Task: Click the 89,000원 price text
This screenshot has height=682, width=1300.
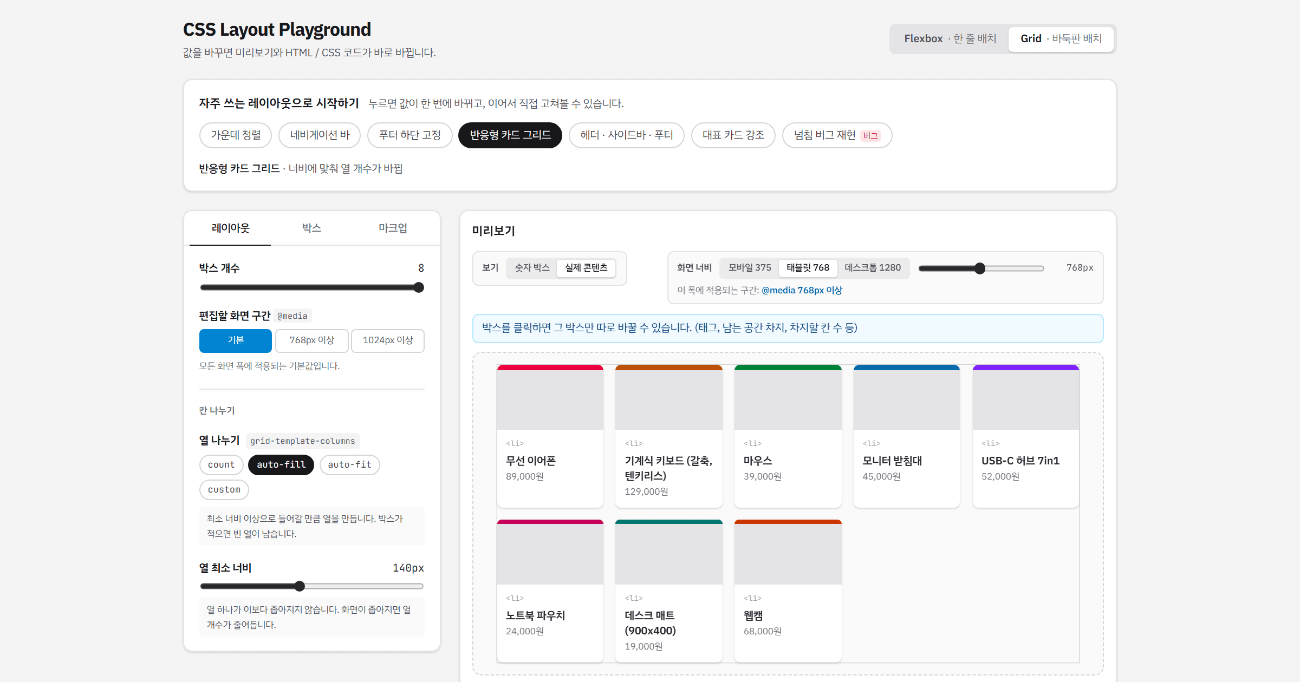Action: (525, 476)
